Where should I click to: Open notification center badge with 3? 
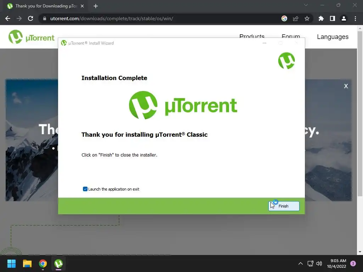[353, 263]
